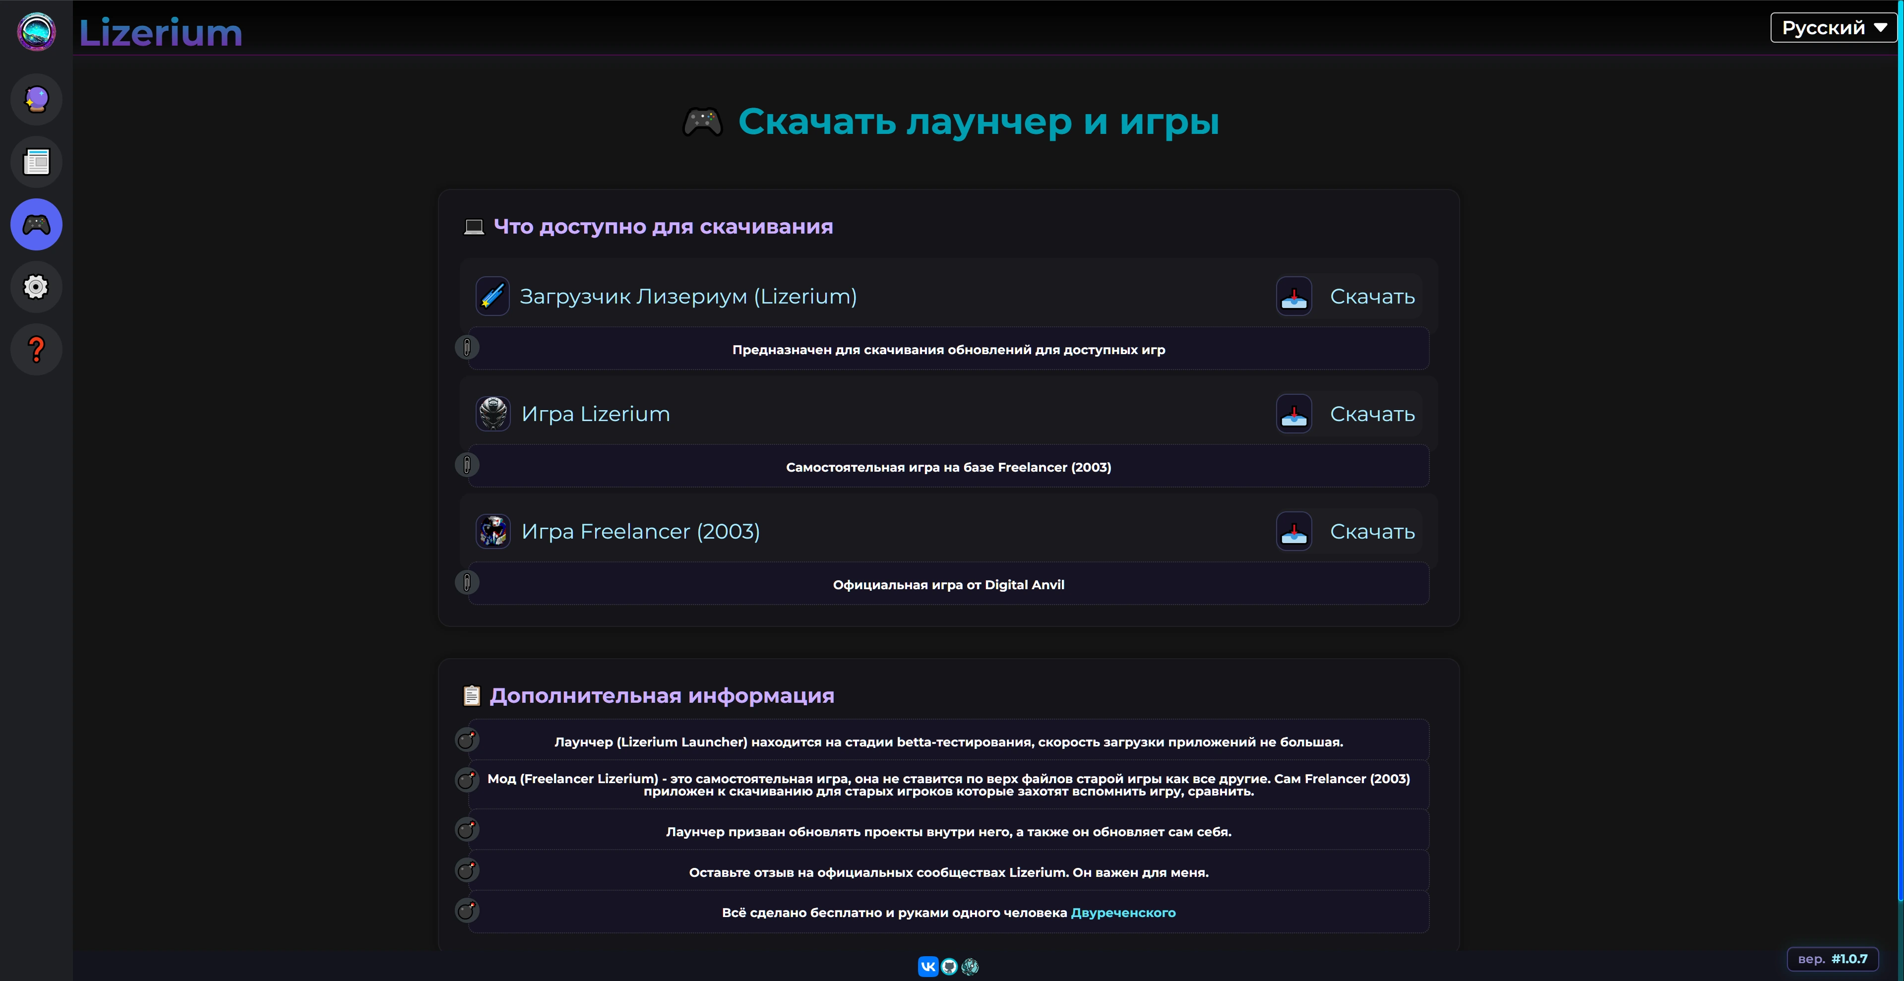
Task: Click the bomb icon beside 'Лаунчер призван обновлять' note
Action: click(467, 829)
